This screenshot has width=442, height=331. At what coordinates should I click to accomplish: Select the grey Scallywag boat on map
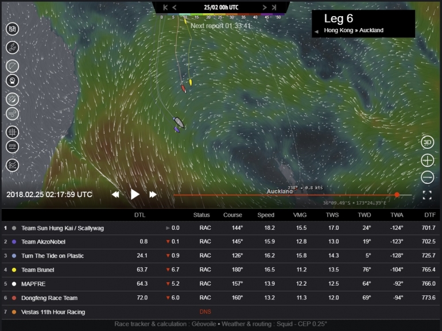179,122
